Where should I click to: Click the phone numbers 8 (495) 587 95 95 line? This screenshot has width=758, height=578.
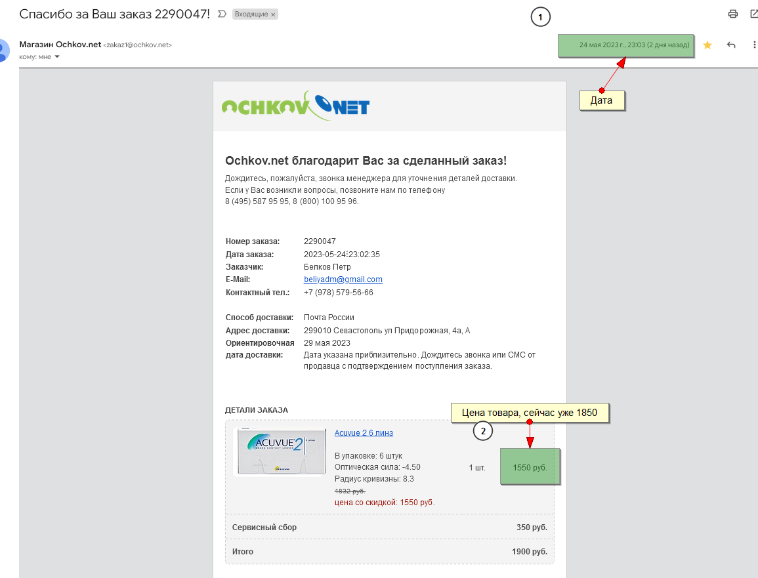tap(292, 201)
